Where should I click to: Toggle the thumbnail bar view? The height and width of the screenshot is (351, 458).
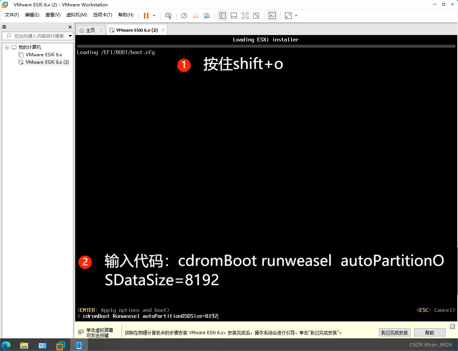[x=234, y=16]
